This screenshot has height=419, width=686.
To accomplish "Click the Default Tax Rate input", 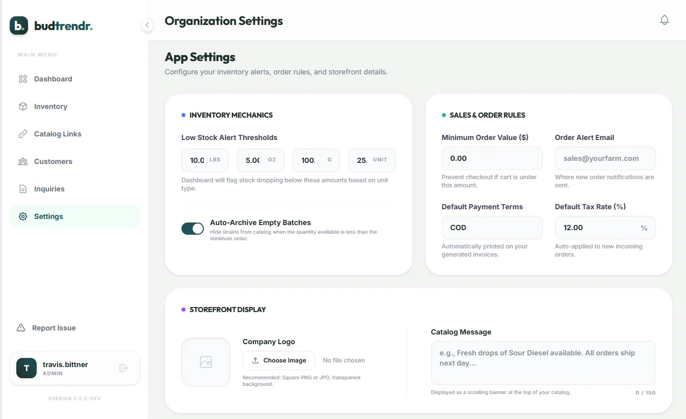I will (x=605, y=228).
